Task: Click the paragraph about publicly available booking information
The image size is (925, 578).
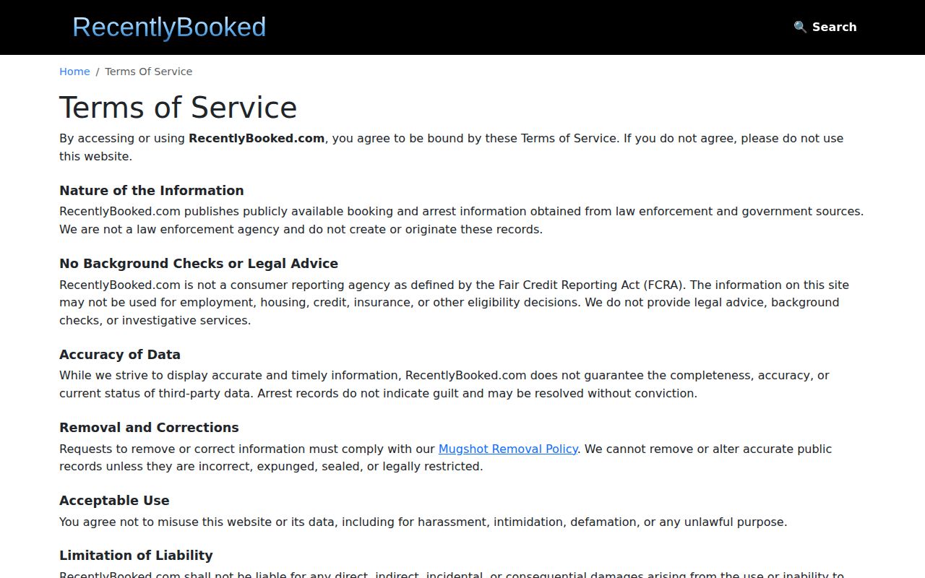Action: tap(462, 220)
